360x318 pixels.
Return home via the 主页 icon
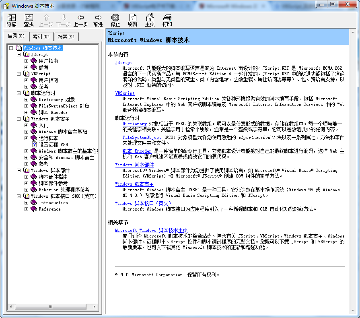tap(150, 19)
